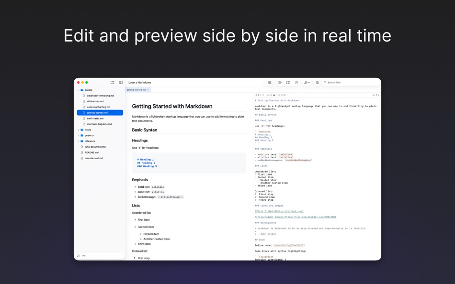This screenshot has width=455, height=284.
Task: Click the magnifier icon in Search files
Action: click(x=325, y=83)
